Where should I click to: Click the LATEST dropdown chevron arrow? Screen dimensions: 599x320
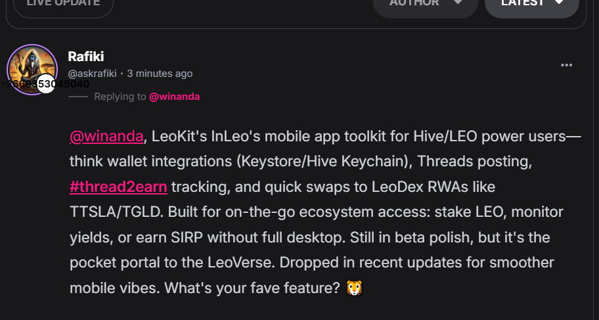(559, 3)
